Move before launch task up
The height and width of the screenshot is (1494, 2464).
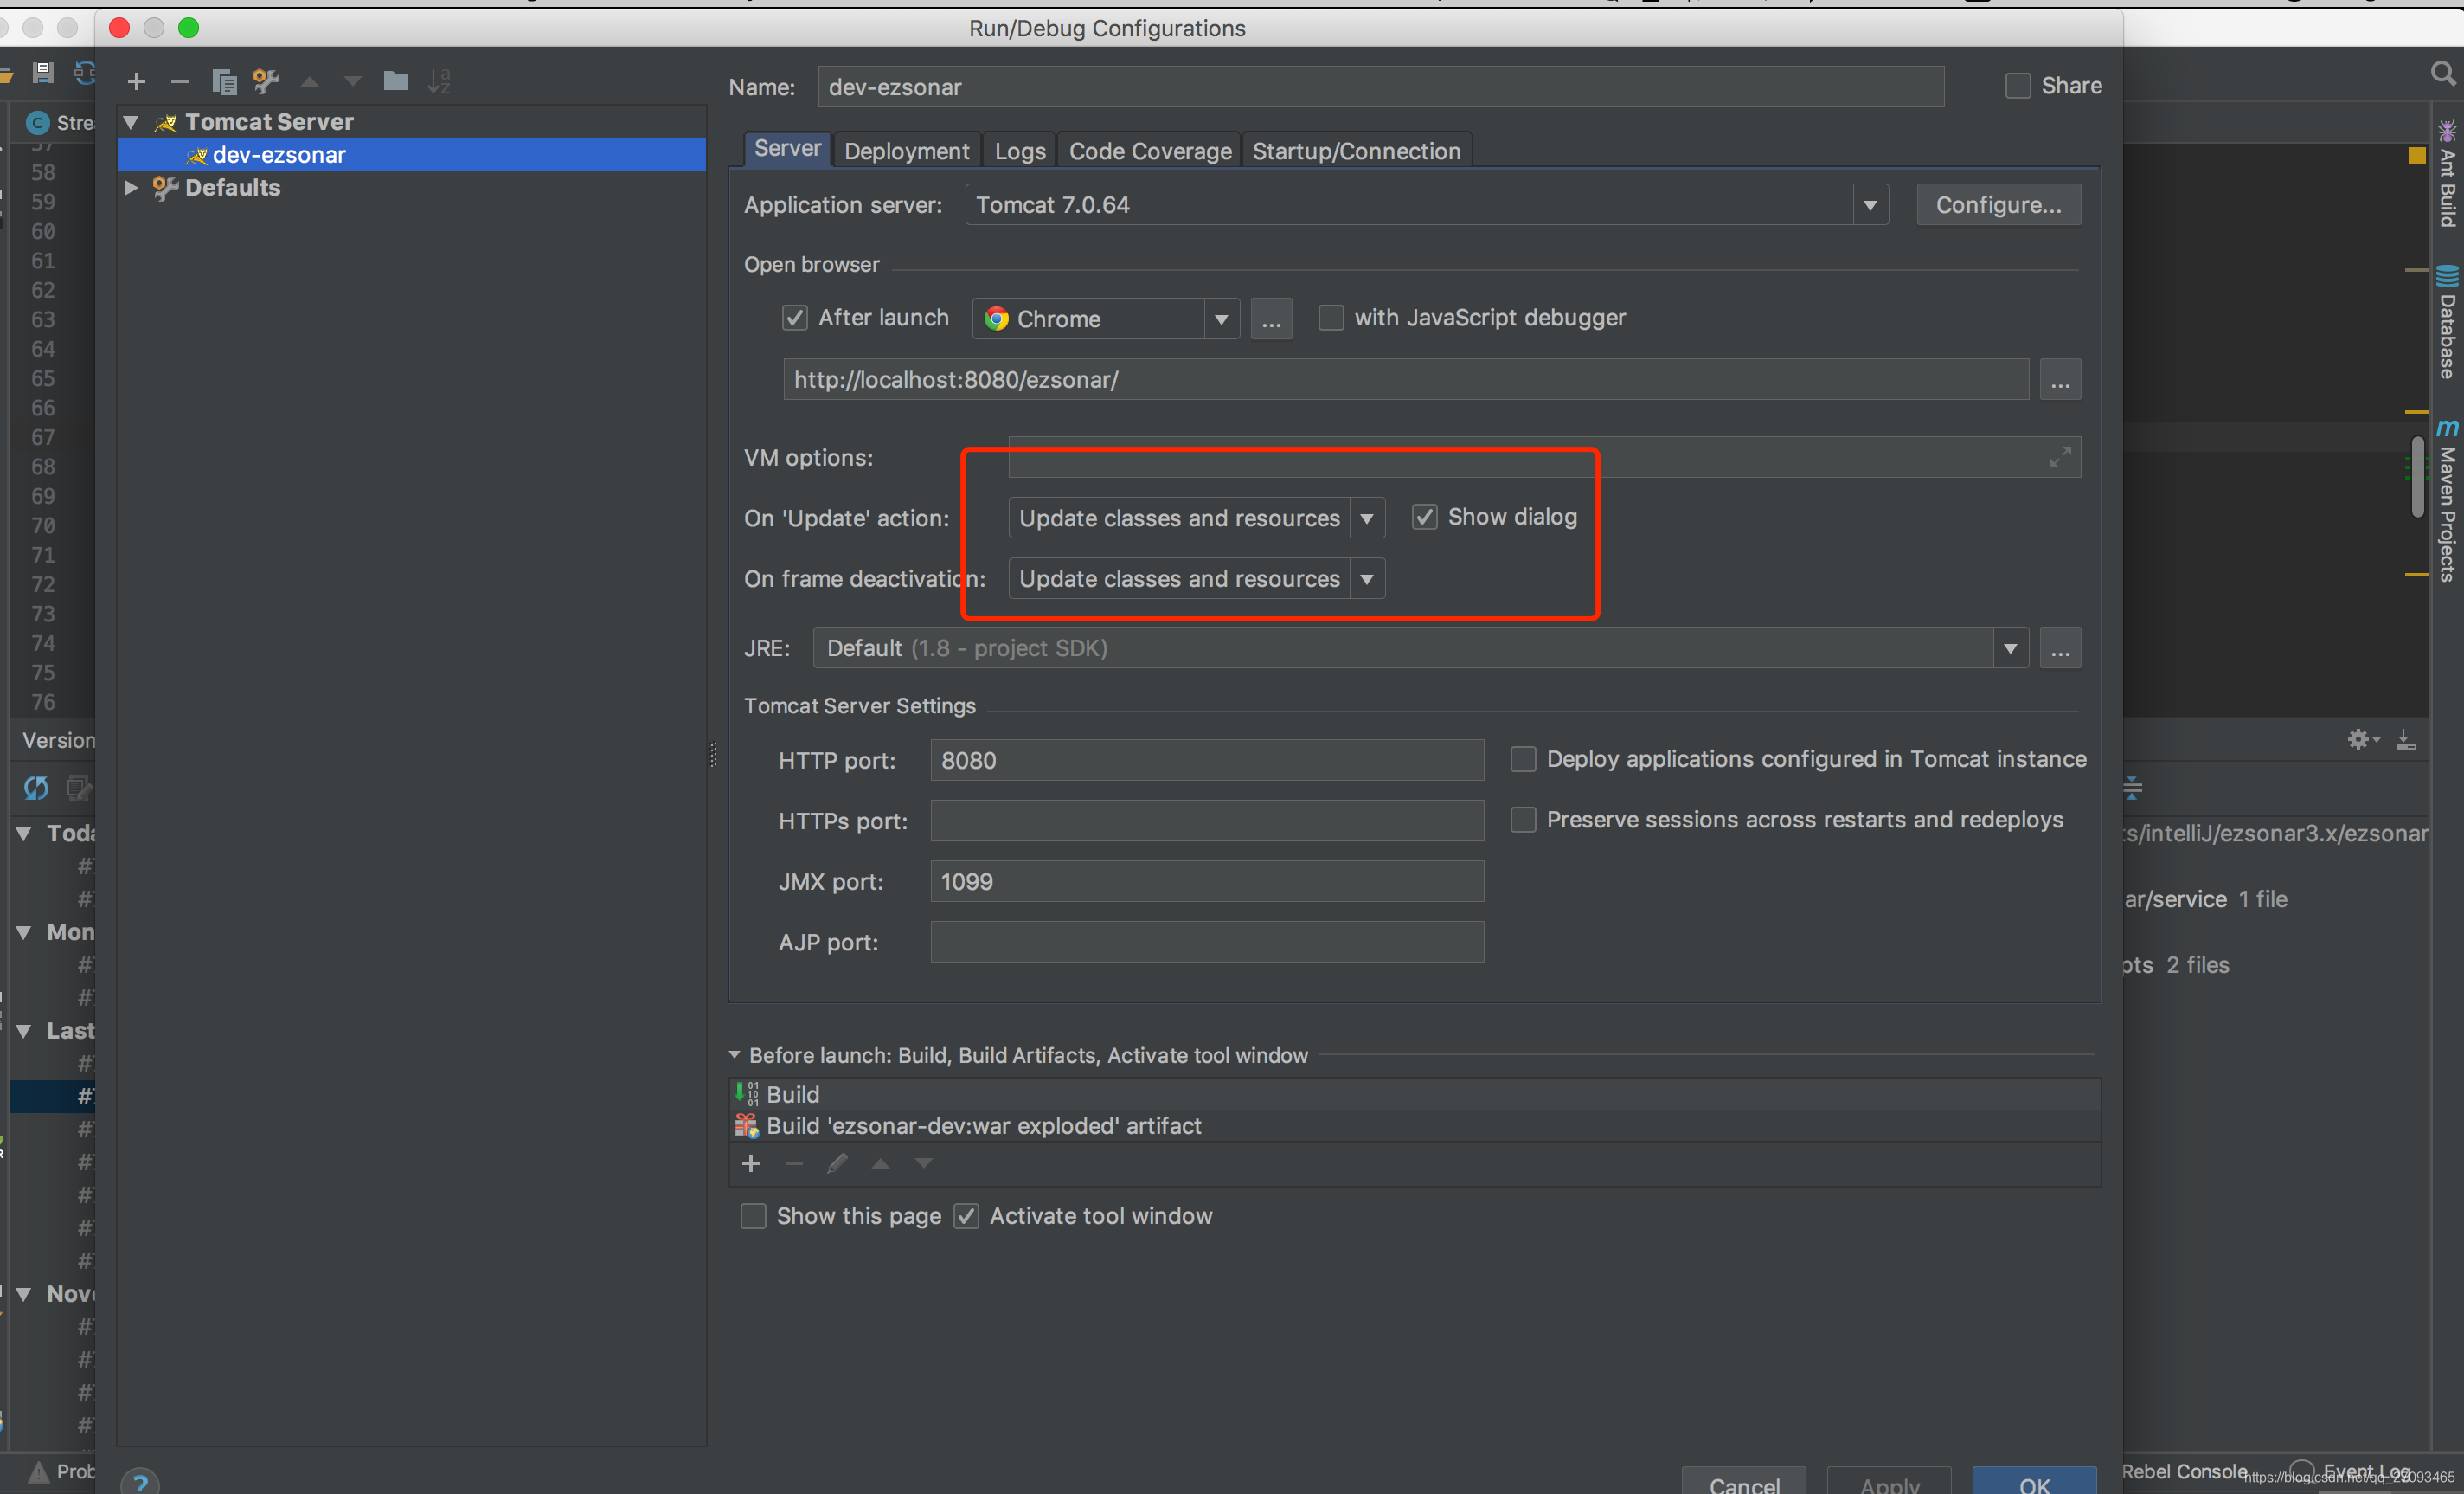tap(880, 1162)
